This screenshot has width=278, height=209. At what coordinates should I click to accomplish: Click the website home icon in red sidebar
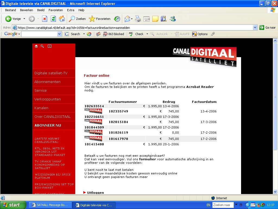coord(36,46)
